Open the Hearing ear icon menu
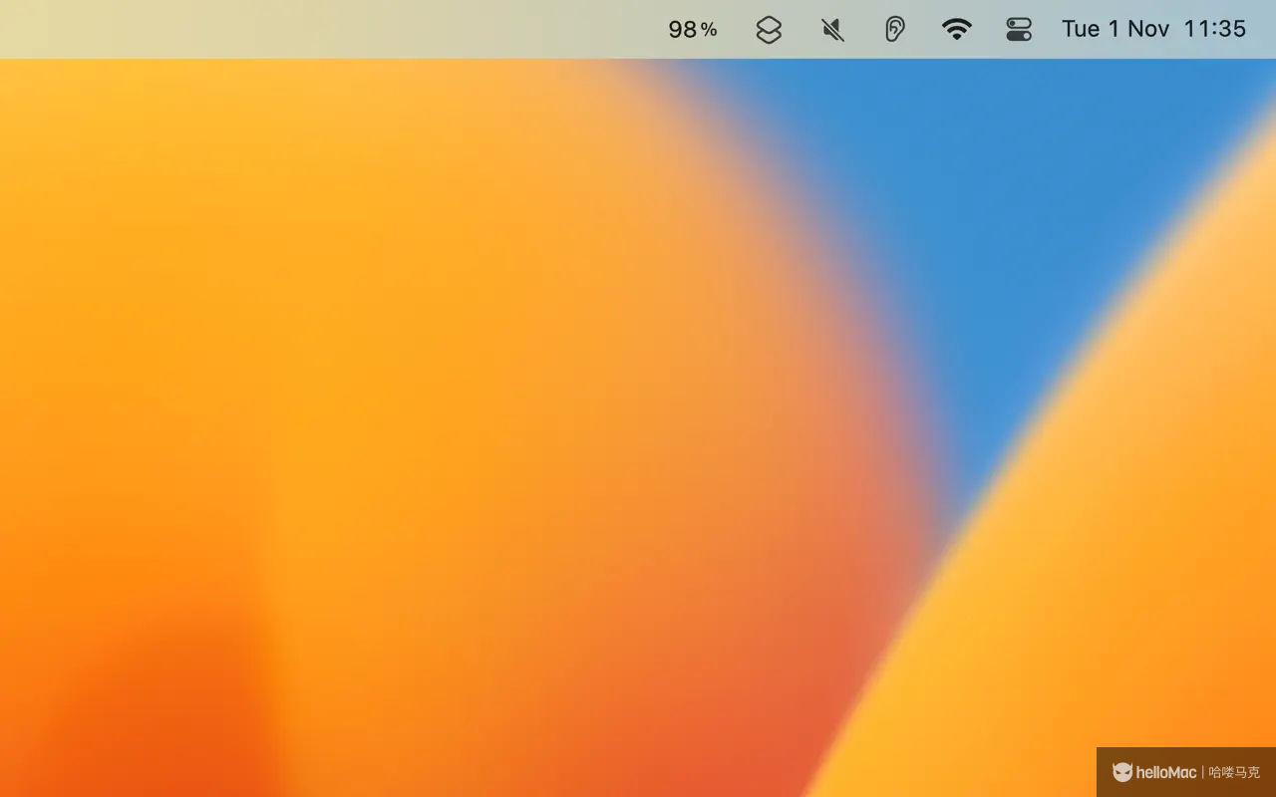The image size is (1276, 797). (x=895, y=29)
